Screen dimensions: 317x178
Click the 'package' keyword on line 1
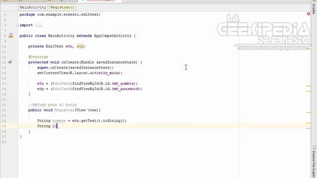(x=27, y=14)
